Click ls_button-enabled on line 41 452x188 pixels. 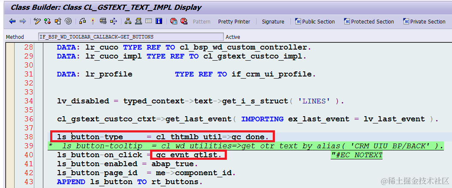coord(97,164)
